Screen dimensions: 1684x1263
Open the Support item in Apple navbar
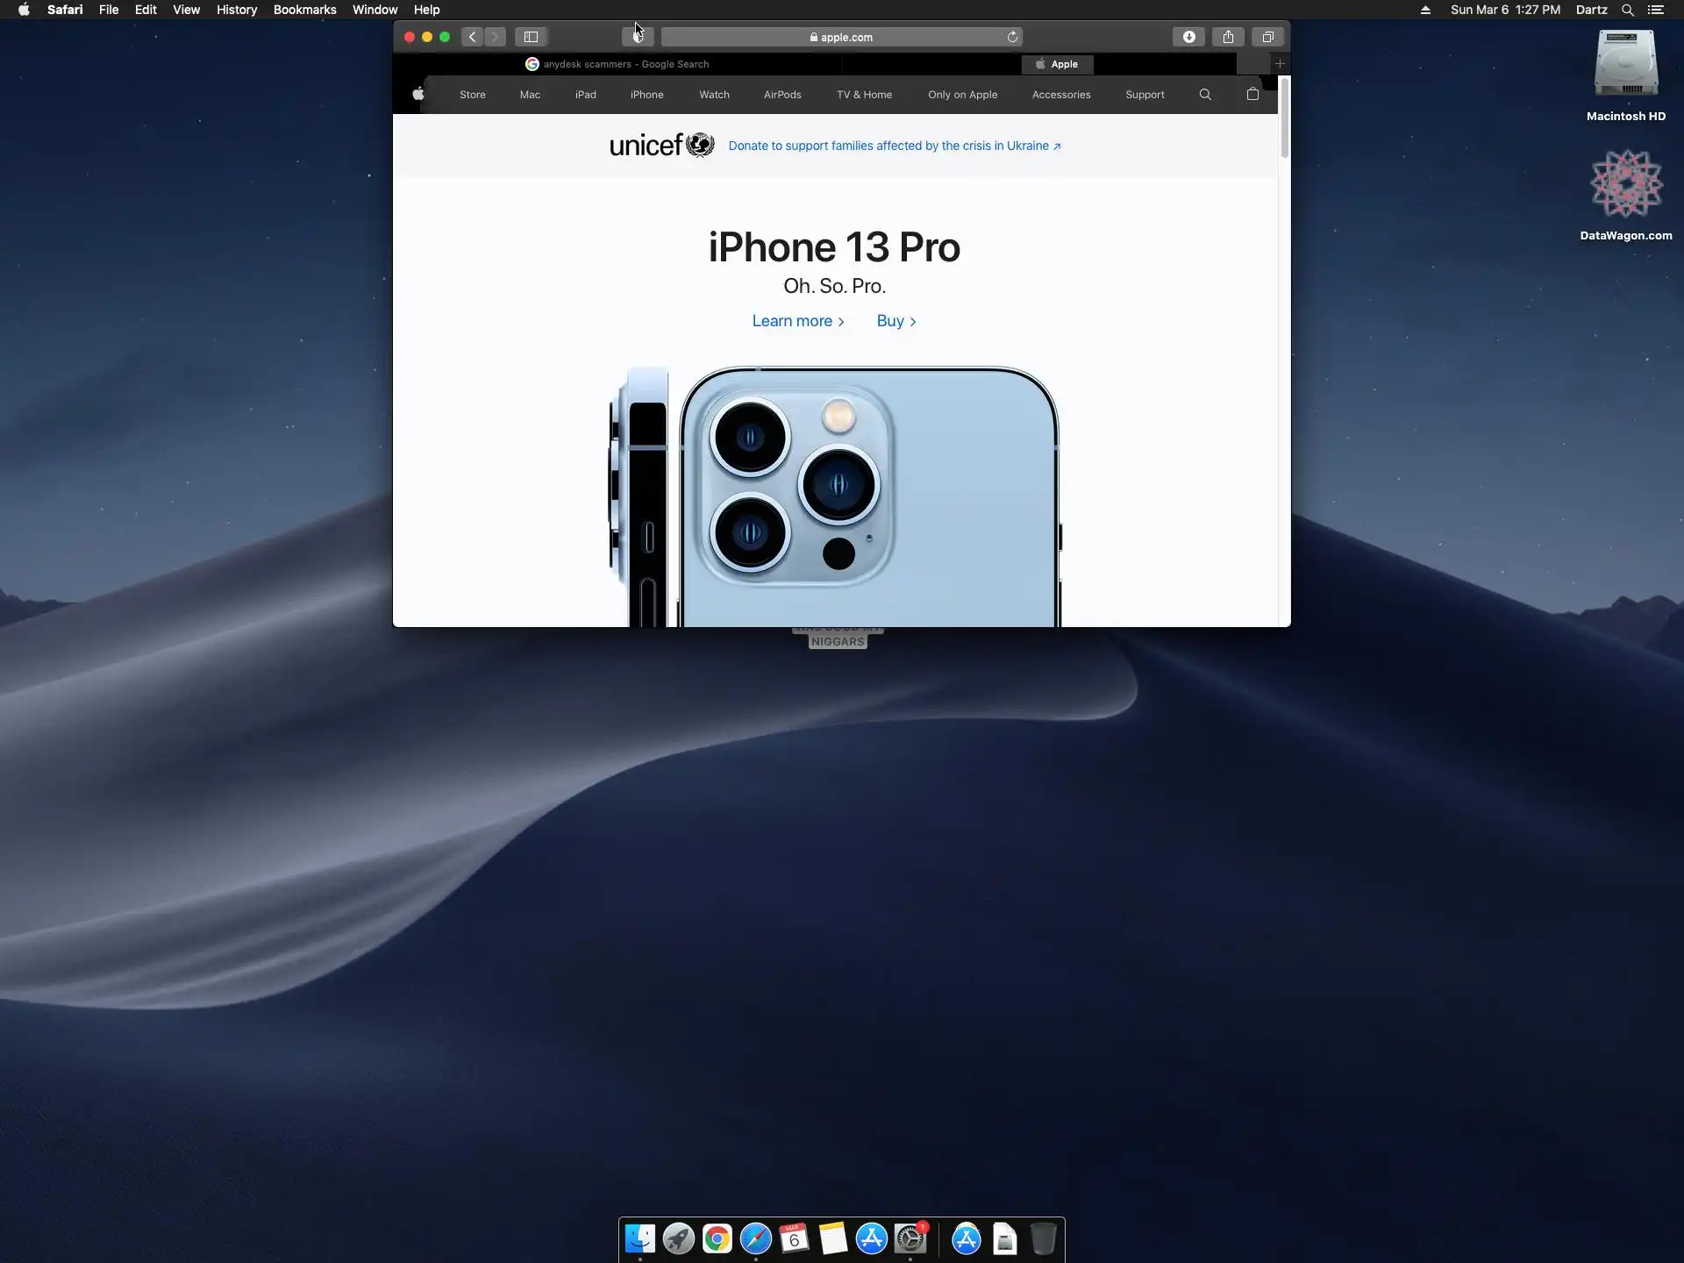point(1145,95)
